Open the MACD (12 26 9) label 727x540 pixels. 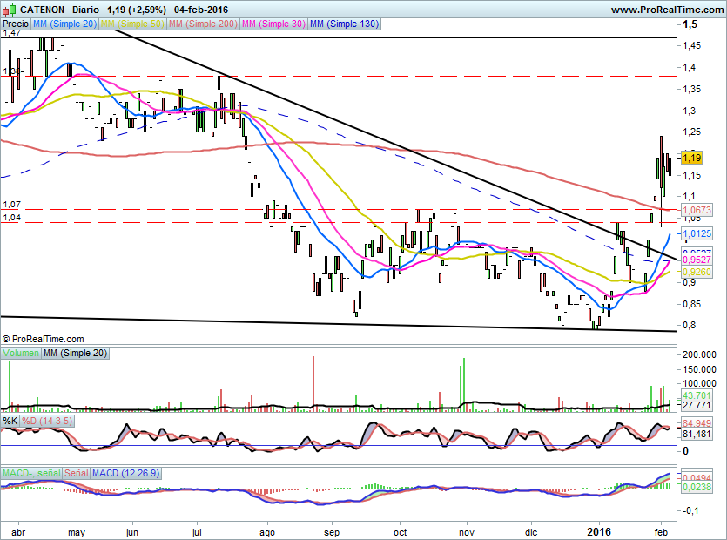(x=127, y=473)
